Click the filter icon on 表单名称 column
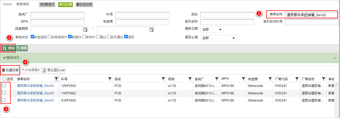The width and height of the screenshot is (340, 118). coord(56,79)
